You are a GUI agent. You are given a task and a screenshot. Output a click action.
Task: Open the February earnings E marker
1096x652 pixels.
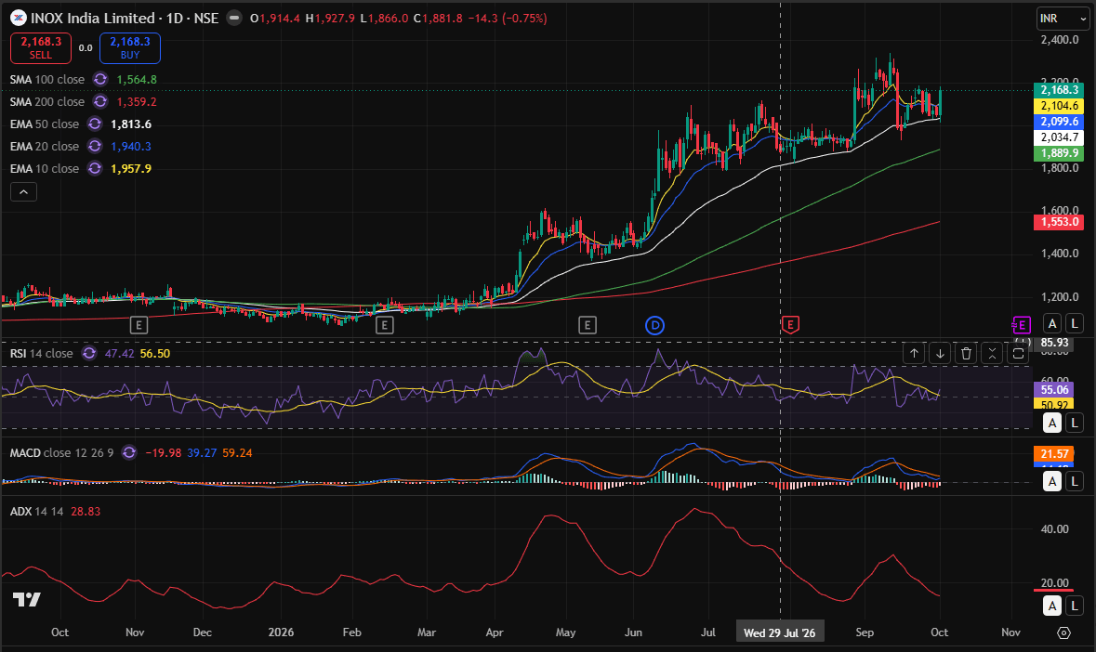(x=385, y=324)
